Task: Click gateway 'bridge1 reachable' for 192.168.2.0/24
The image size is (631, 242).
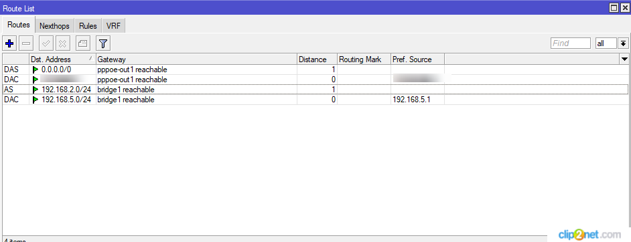Action: click(x=125, y=90)
